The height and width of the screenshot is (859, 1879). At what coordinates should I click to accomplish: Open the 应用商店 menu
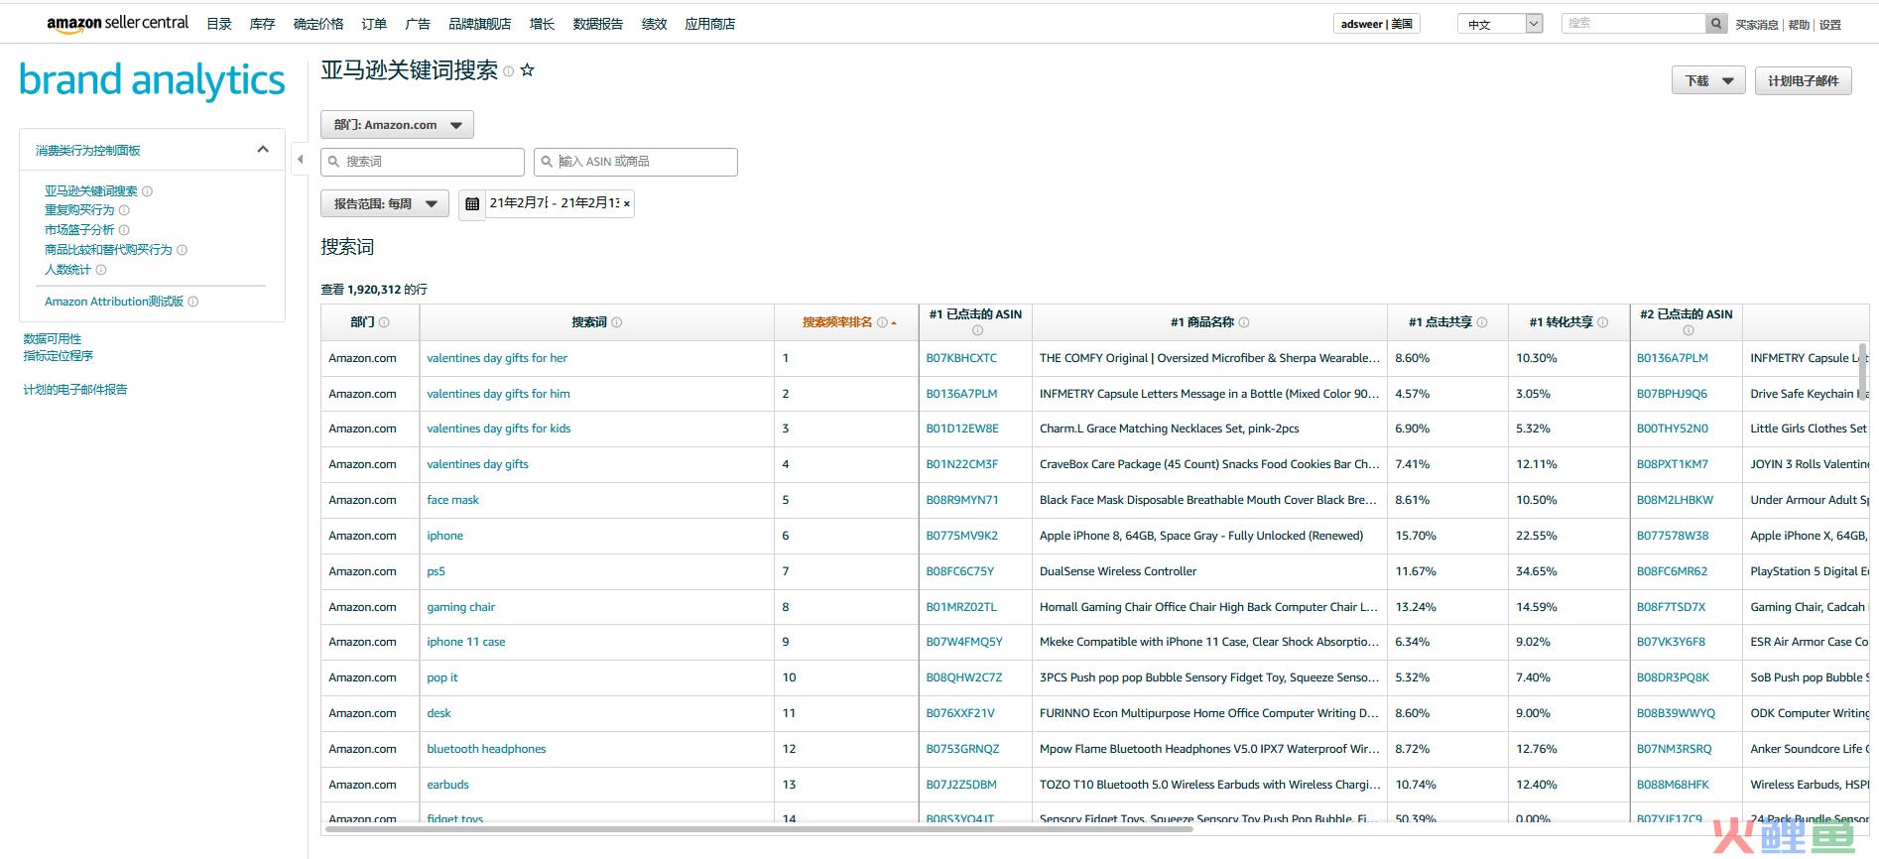click(x=710, y=24)
